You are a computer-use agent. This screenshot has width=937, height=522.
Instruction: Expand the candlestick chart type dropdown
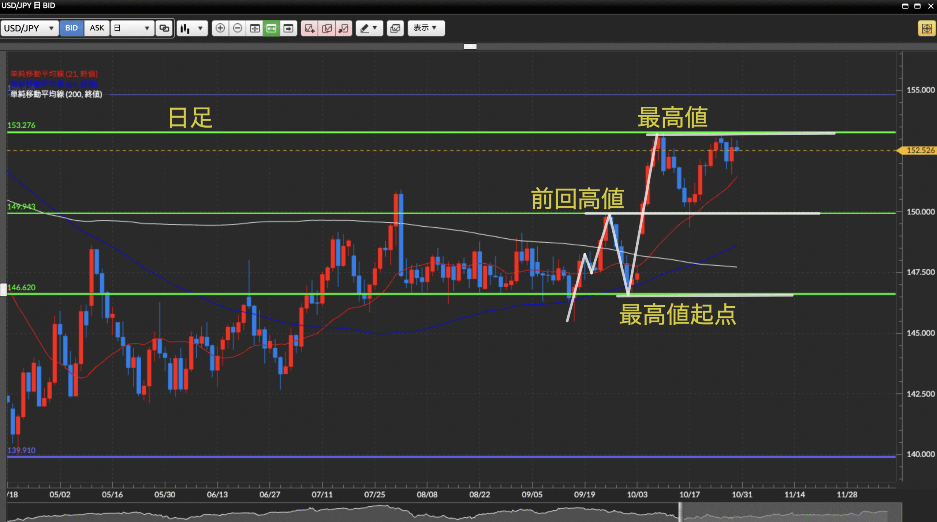(192, 28)
